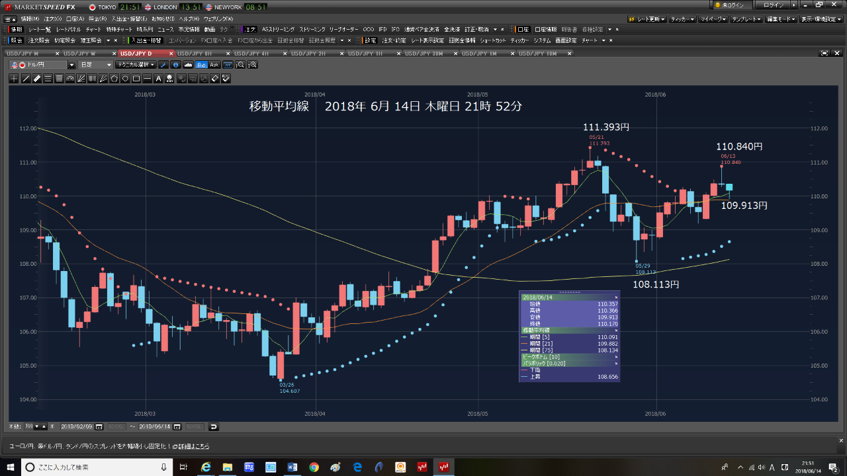This screenshot has width=847, height=476.
Task: Toggle chart price to Bid
Action: click(x=201, y=65)
